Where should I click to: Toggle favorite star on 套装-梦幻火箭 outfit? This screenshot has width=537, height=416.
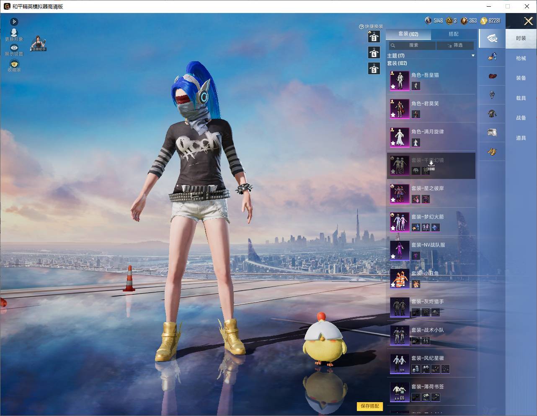393,228
